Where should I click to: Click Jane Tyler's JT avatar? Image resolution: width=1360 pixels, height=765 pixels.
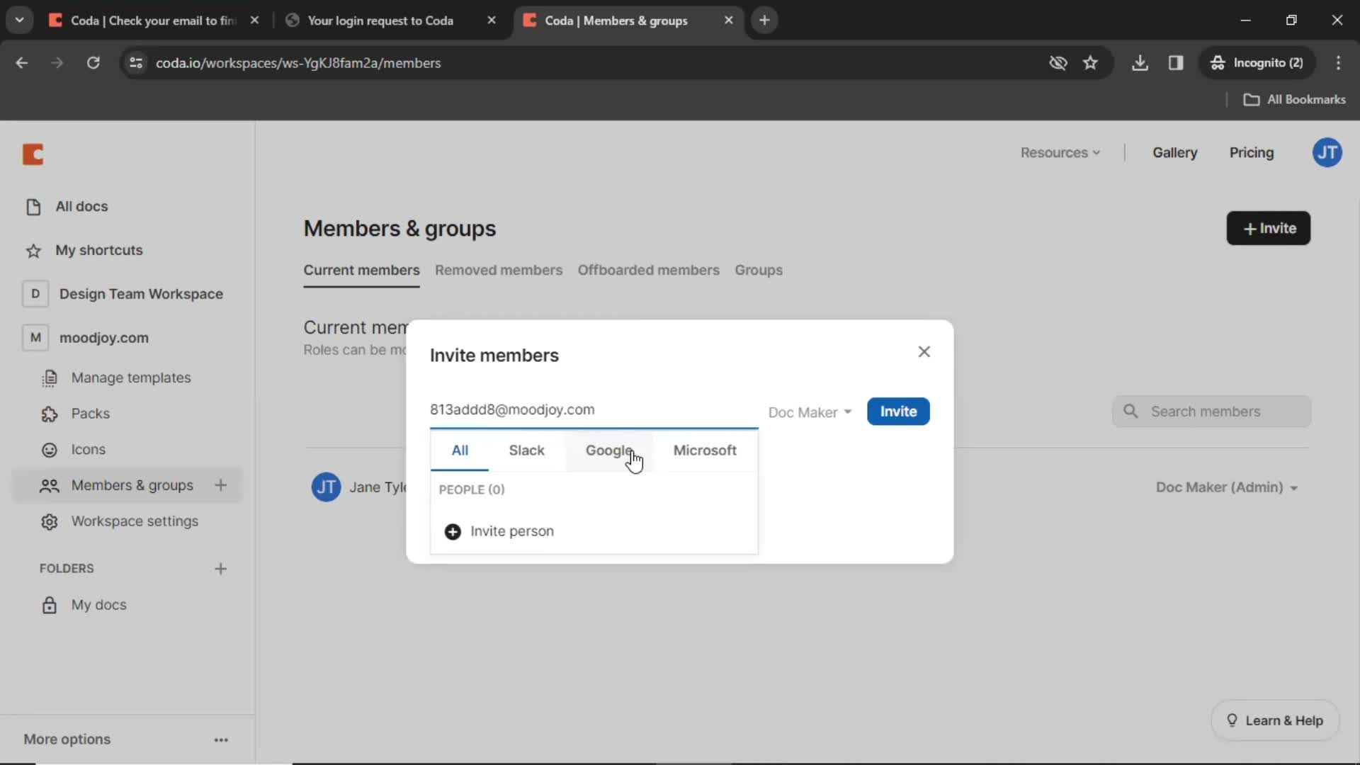coord(326,487)
